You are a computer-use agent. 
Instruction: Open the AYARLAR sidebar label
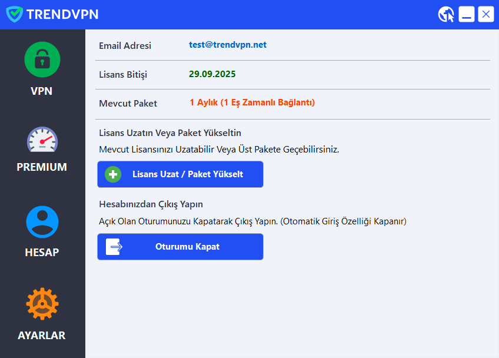tap(42, 336)
